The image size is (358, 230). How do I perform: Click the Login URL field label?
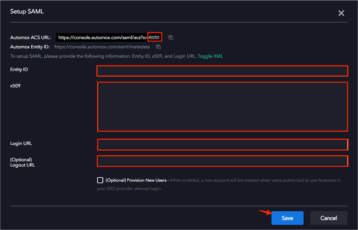click(21, 143)
